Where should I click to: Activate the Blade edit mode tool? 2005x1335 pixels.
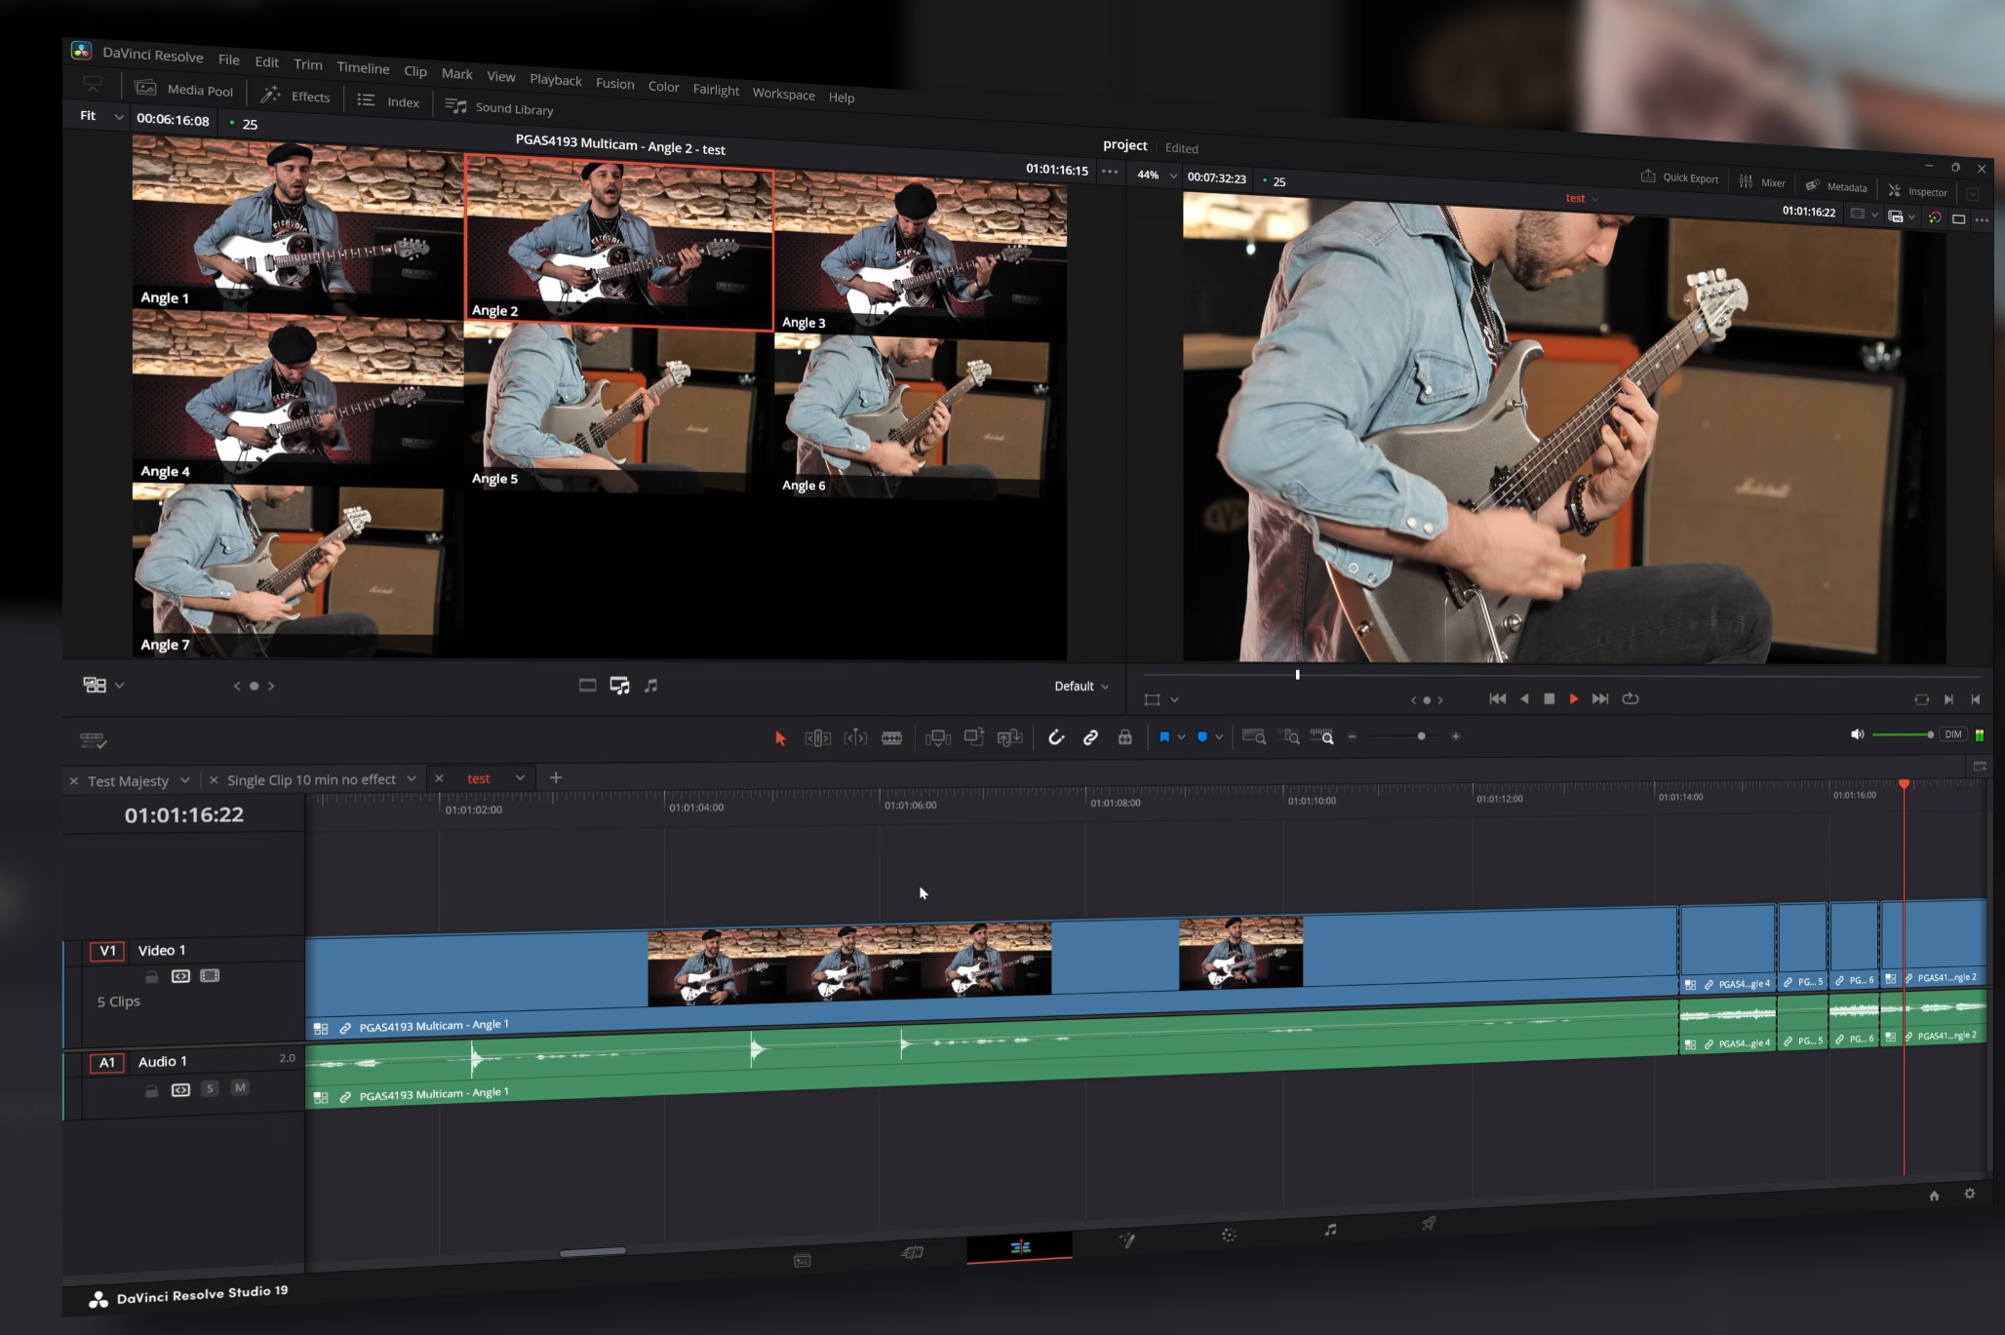coord(891,738)
